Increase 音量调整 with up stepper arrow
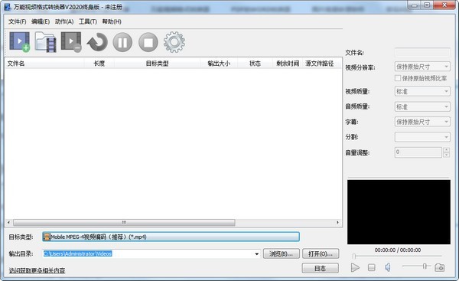The width and height of the screenshot is (459, 281). pyautogui.click(x=447, y=150)
